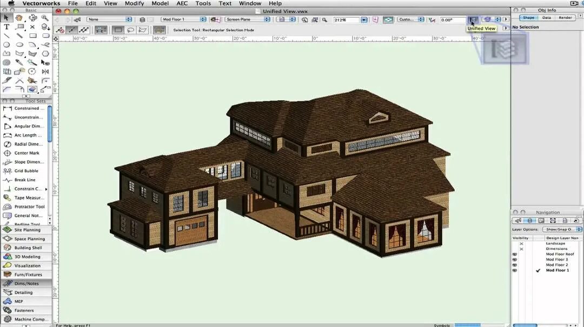Select the Eyedropper tool

19,63
